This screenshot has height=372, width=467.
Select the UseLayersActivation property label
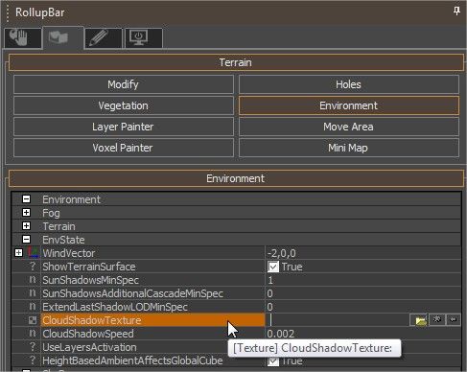(89, 347)
